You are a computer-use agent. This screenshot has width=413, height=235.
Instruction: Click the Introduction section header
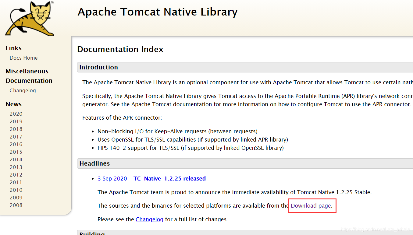click(98, 67)
